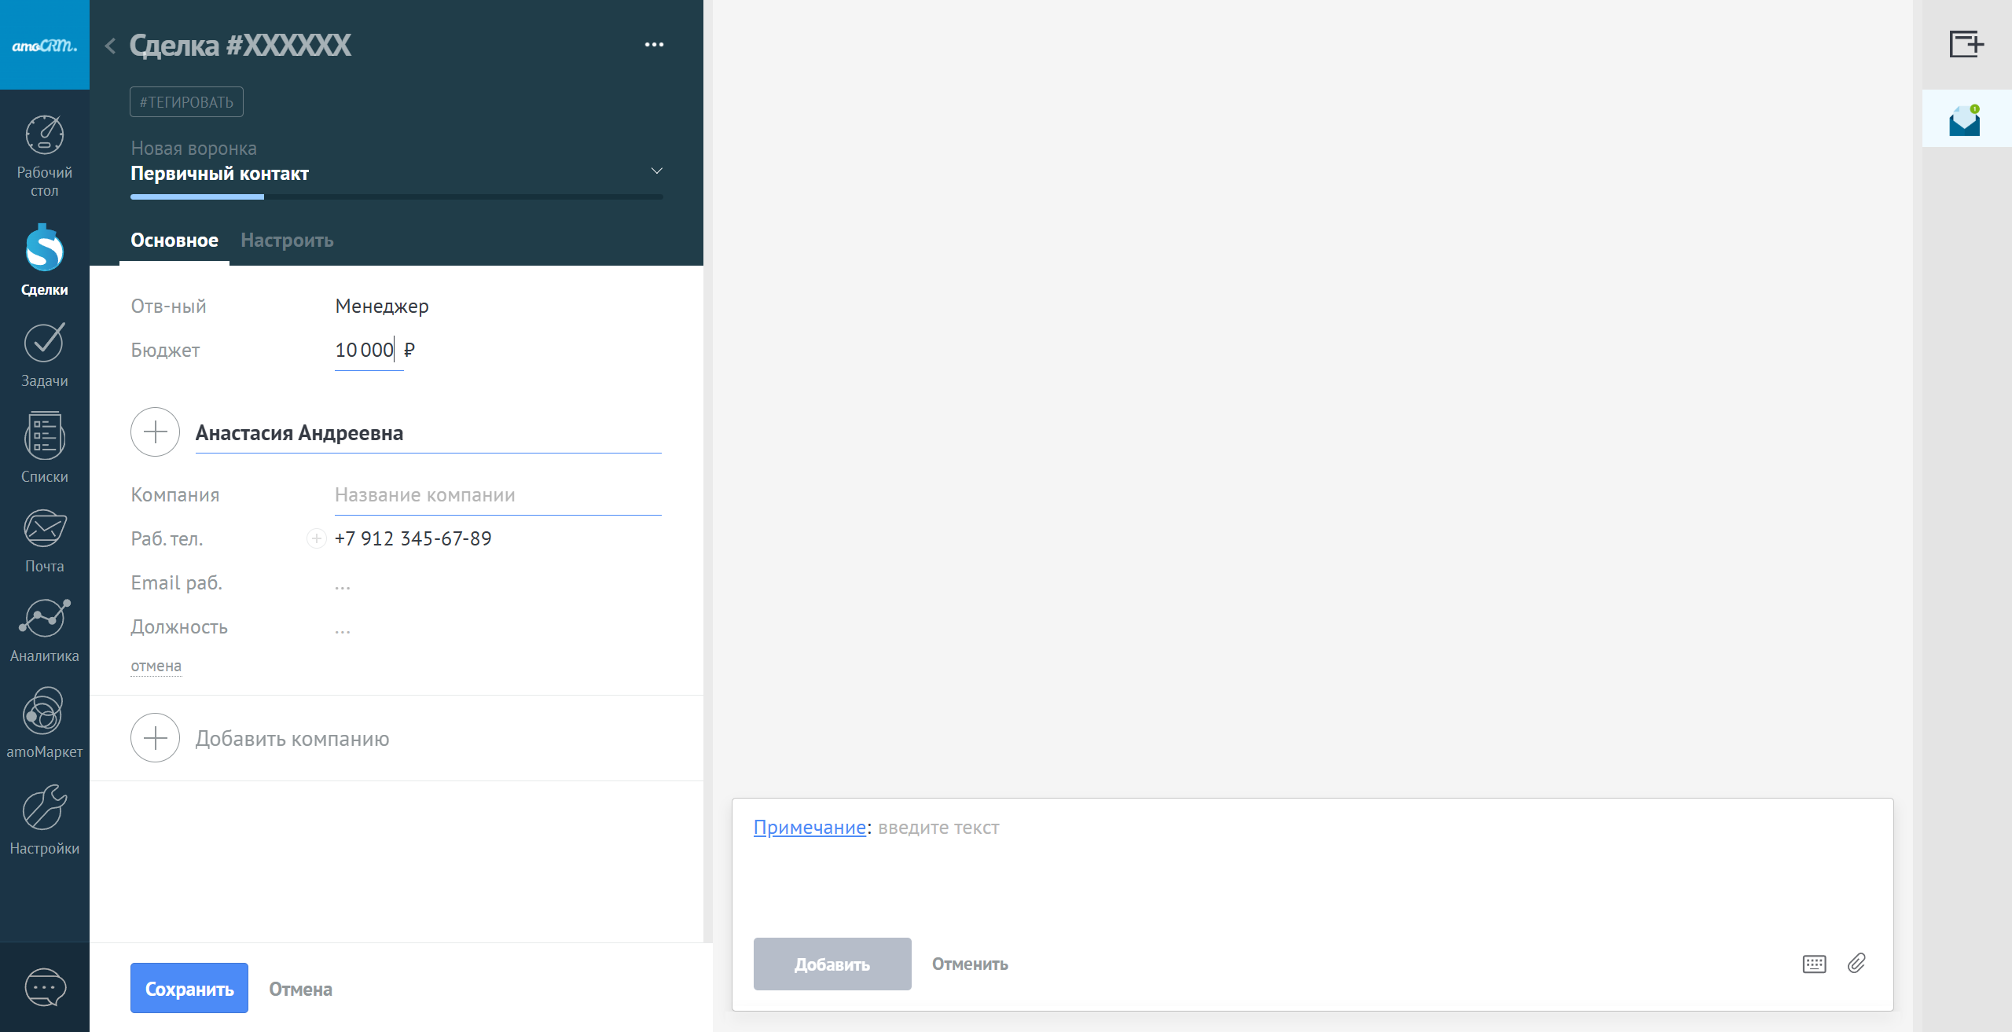Switch to the Настроить tab
Image resolution: width=2012 pixels, height=1032 pixels.
[x=287, y=241]
